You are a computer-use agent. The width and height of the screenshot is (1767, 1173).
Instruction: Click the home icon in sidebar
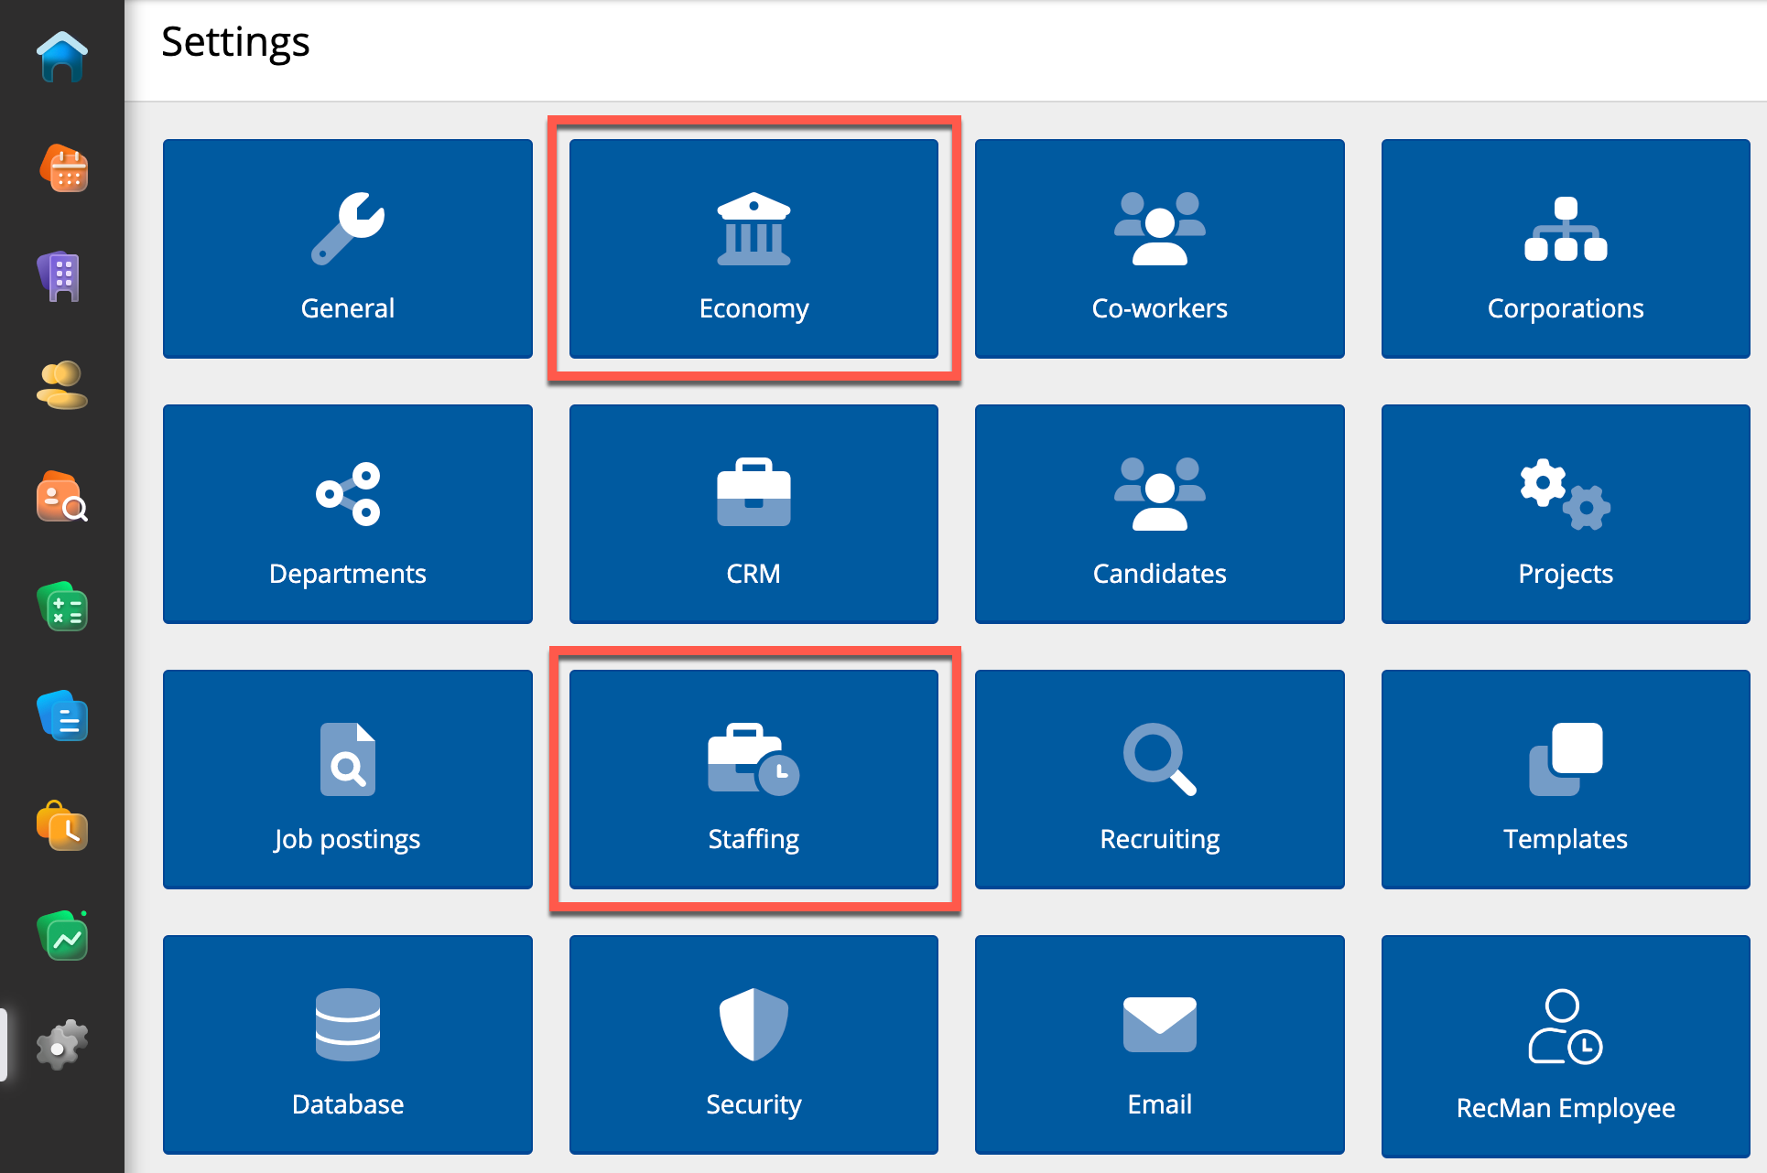tap(62, 58)
